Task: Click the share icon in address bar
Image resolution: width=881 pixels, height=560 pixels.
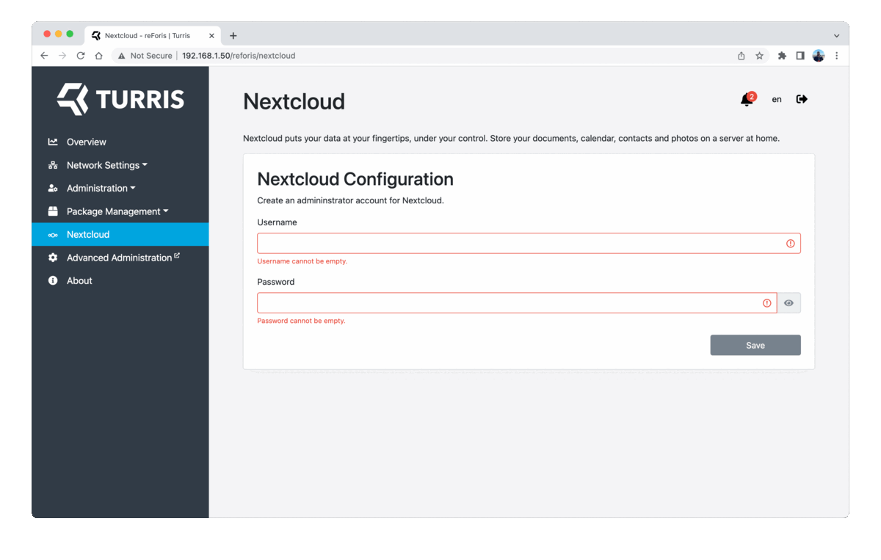Action: [742, 56]
